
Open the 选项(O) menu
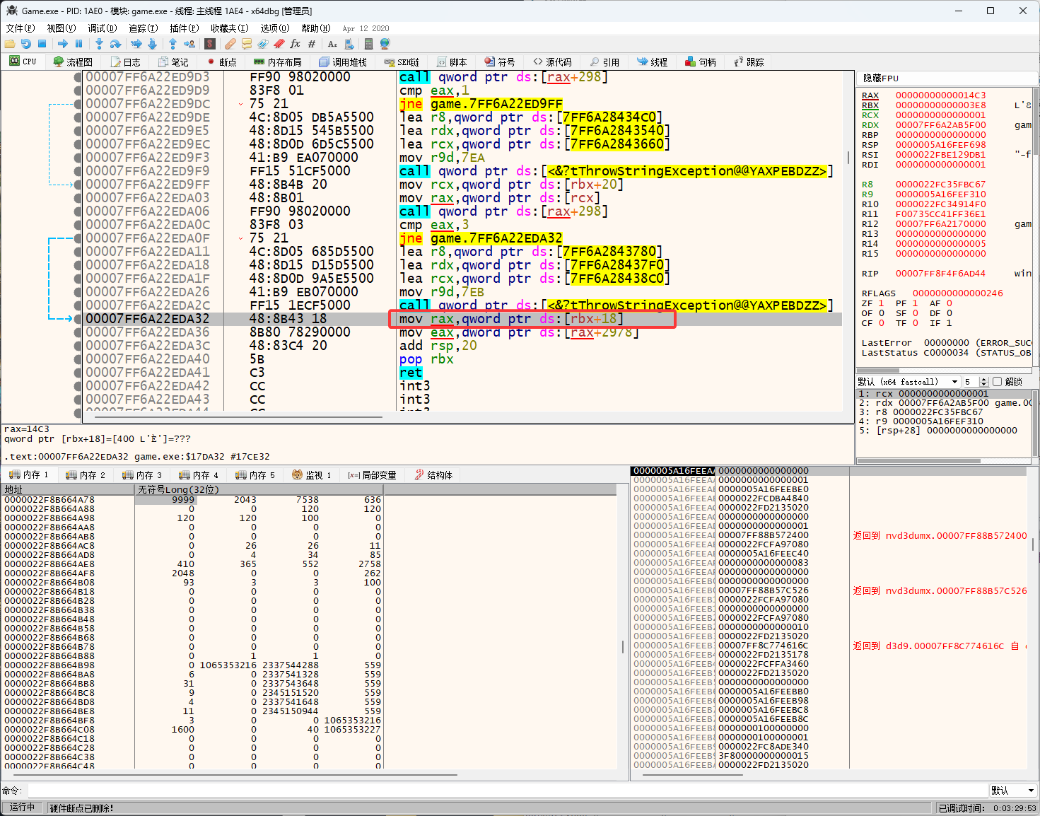[x=274, y=28]
